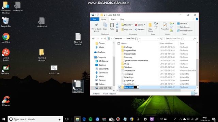Select the Users folder

(126, 64)
